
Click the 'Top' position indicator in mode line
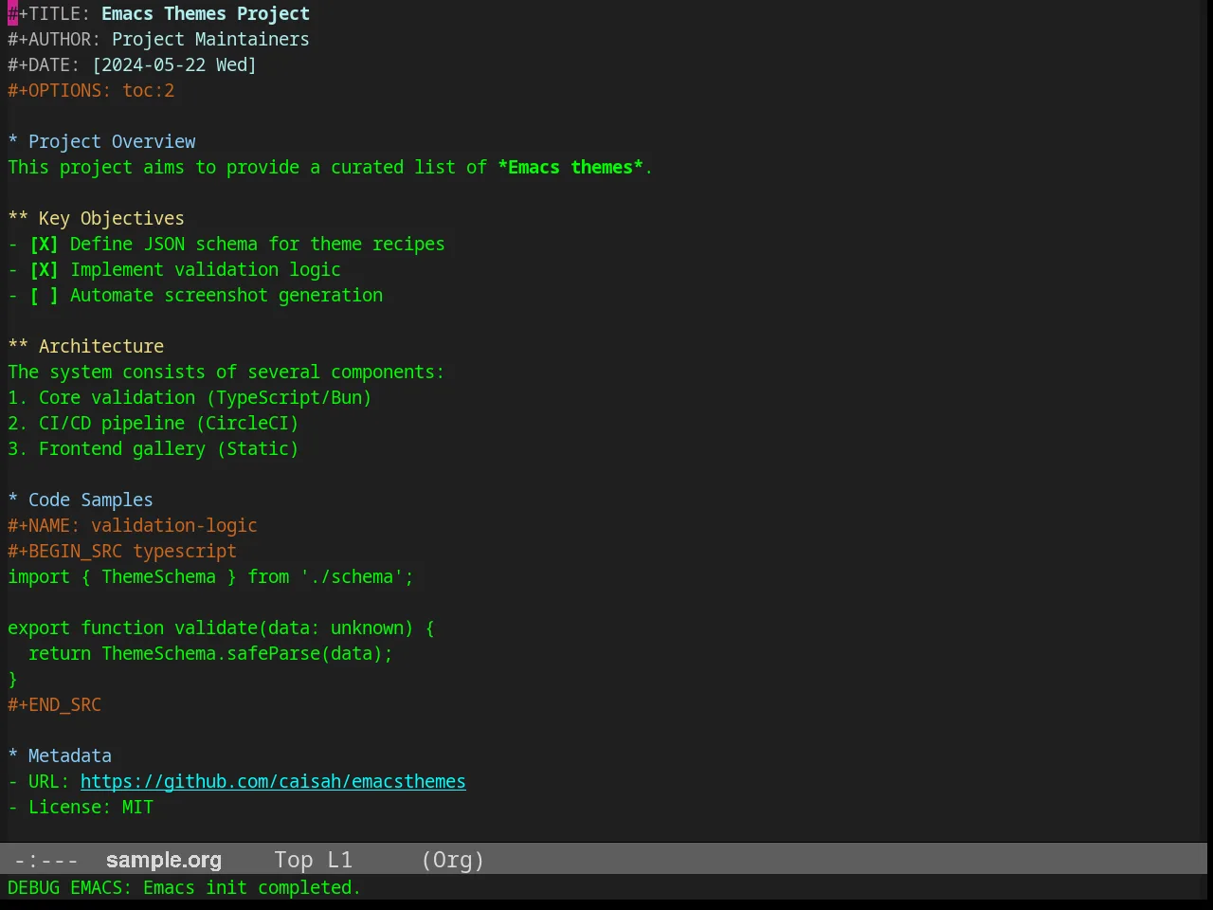tap(294, 861)
